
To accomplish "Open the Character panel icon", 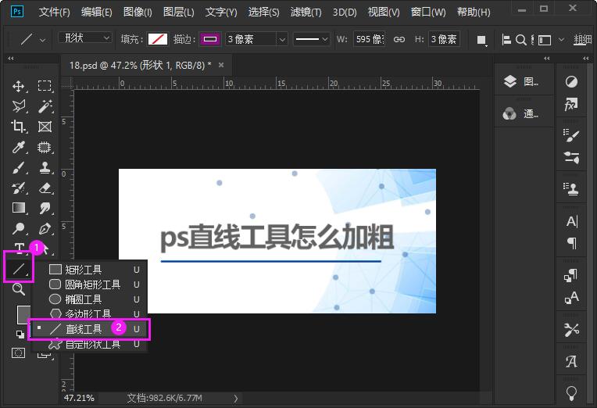I will tap(572, 221).
